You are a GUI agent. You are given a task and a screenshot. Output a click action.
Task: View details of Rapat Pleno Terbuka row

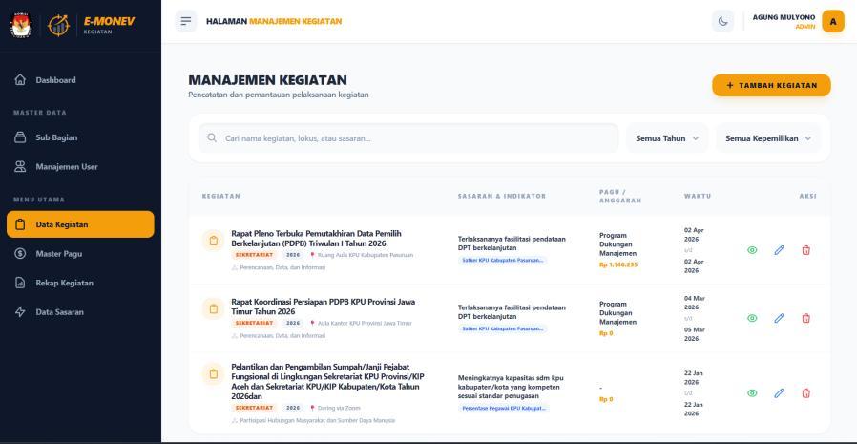pos(751,250)
